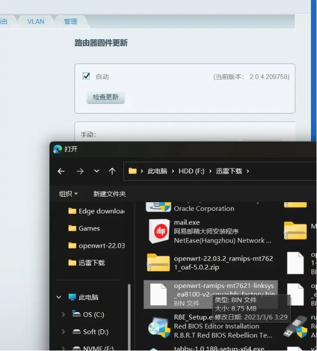Click the mail.exe installer icon
Viewport: 317px width, 351px height.
click(159, 231)
